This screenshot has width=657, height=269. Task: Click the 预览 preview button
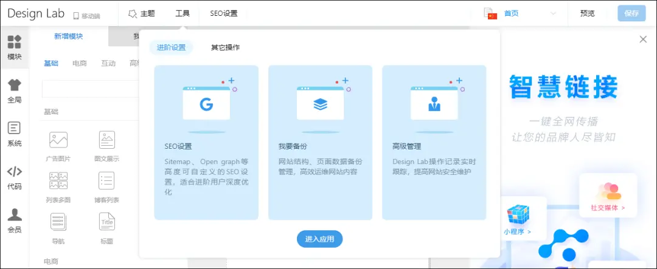point(587,13)
